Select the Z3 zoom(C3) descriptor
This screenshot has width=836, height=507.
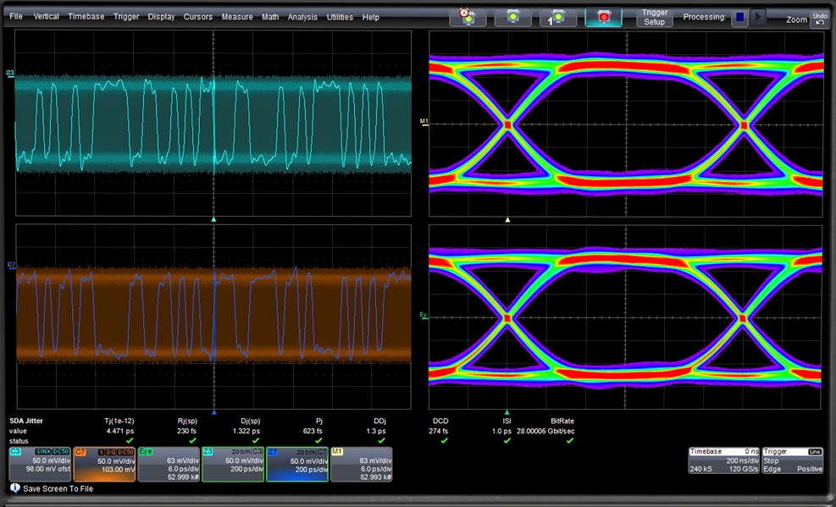233,464
